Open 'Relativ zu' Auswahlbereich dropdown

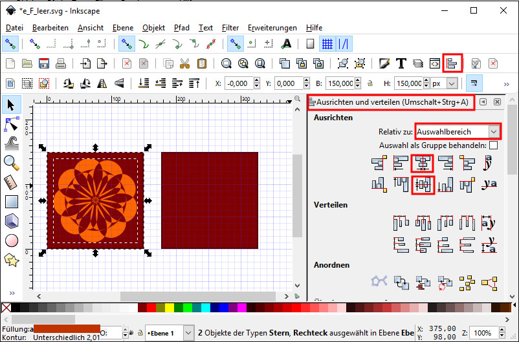point(457,132)
